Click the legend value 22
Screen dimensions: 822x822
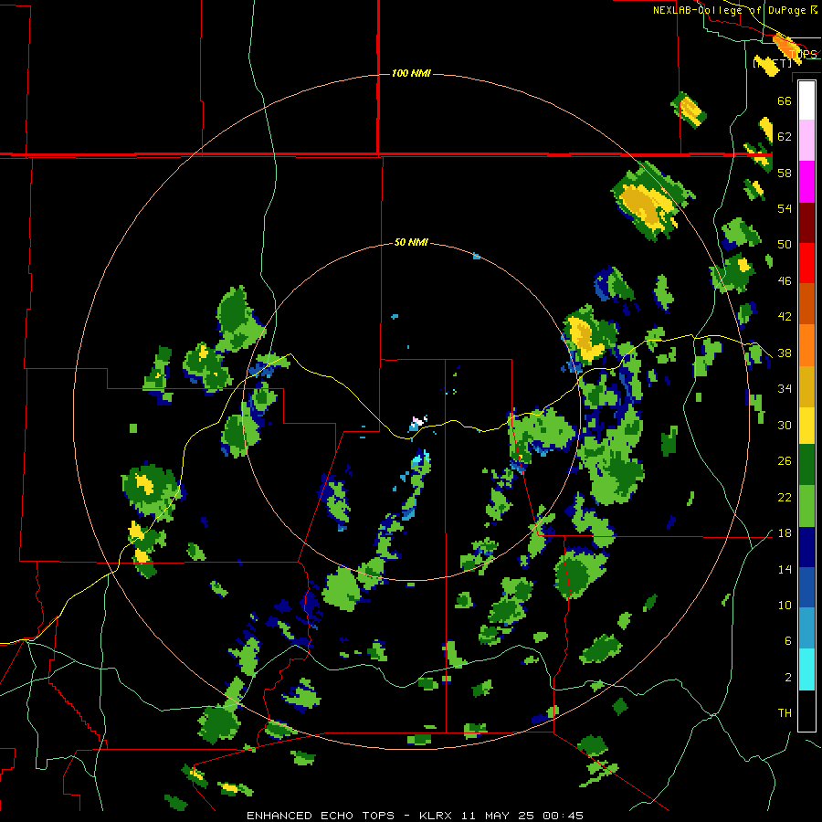(x=785, y=497)
